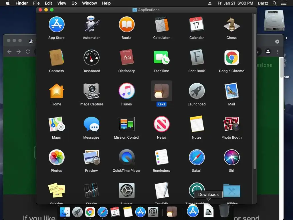
Task: Open the Help menu
Action: pos(106,3)
